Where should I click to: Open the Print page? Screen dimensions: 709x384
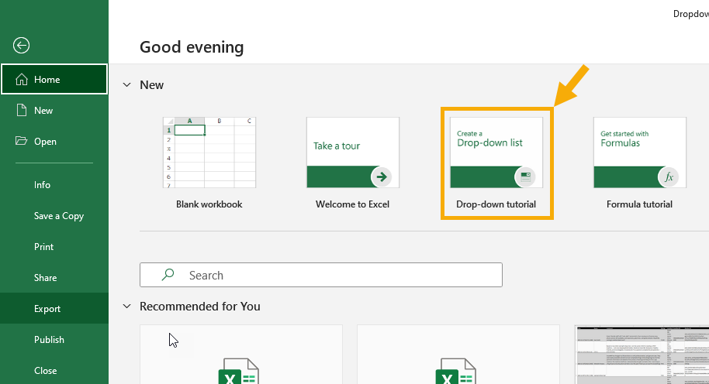click(54, 247)
